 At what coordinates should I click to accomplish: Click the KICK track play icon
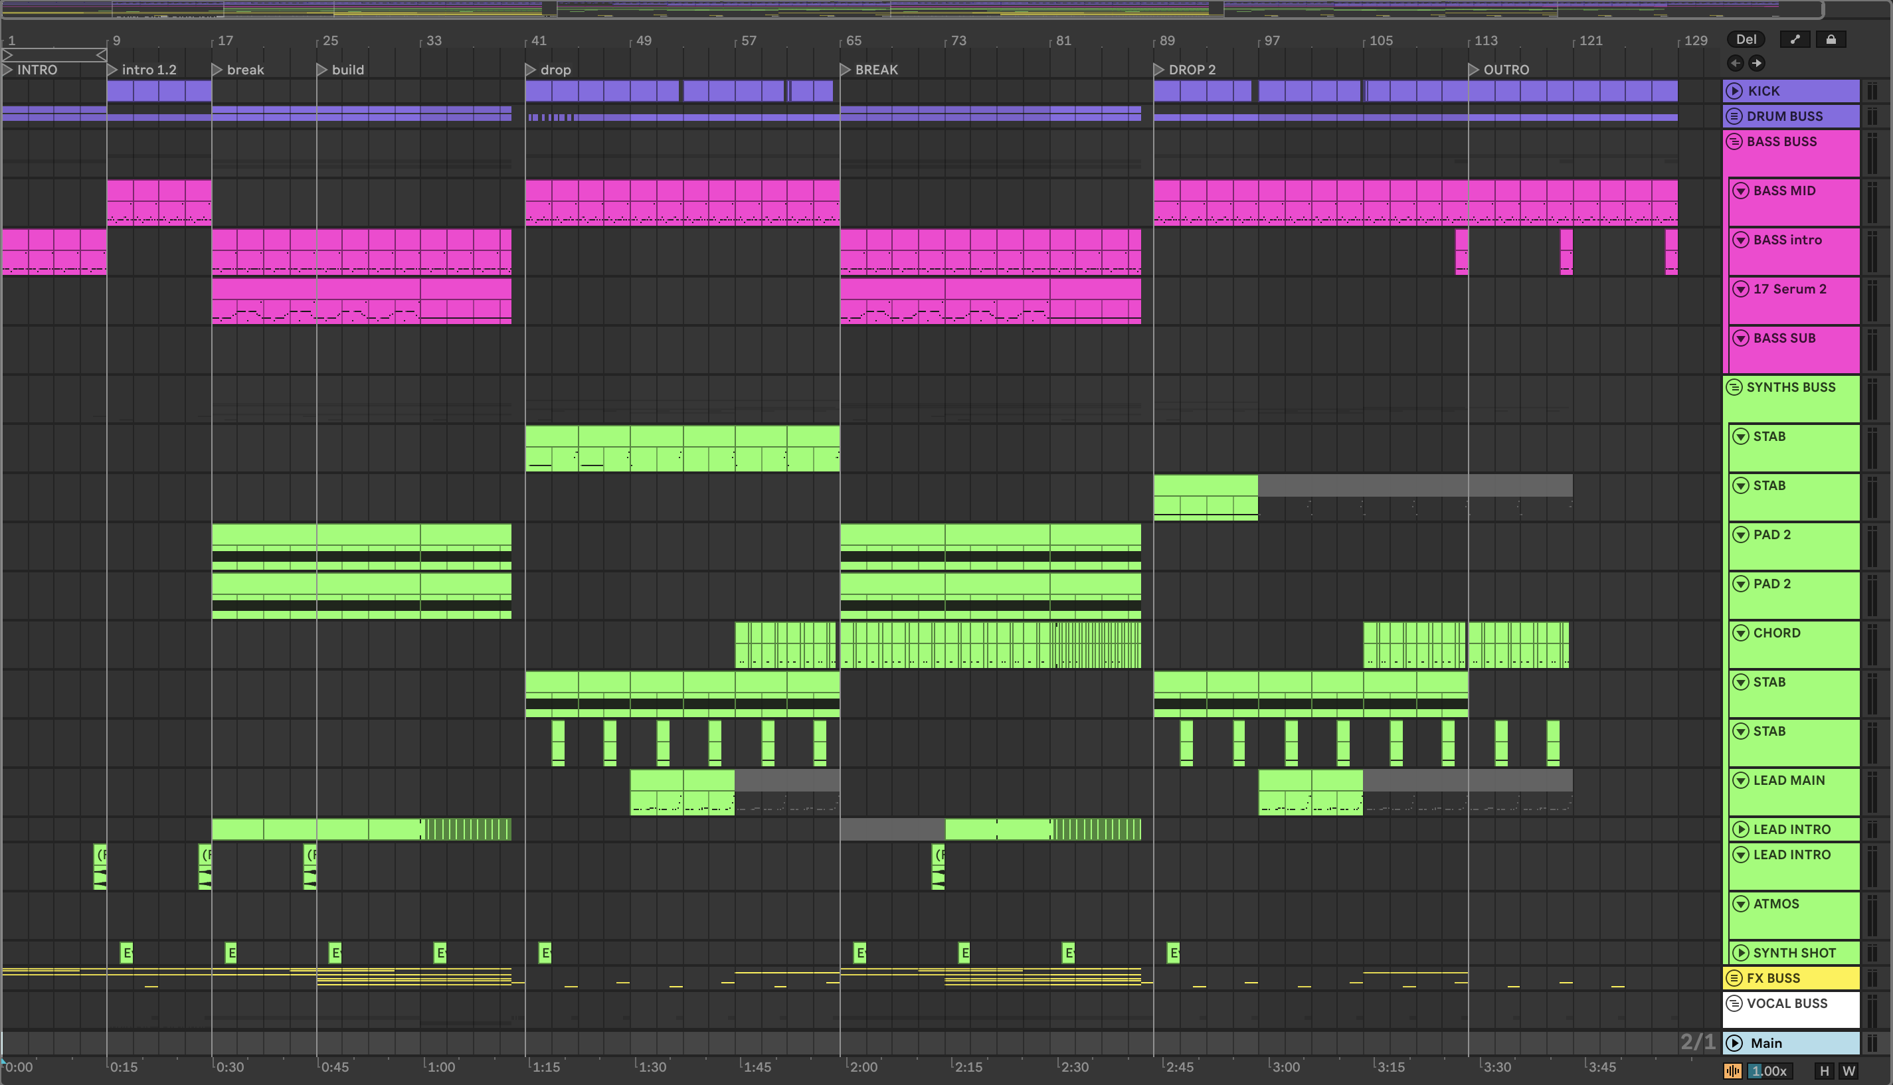1734,91
